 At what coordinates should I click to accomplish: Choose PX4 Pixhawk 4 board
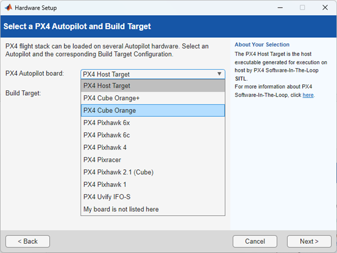point(152,147)
